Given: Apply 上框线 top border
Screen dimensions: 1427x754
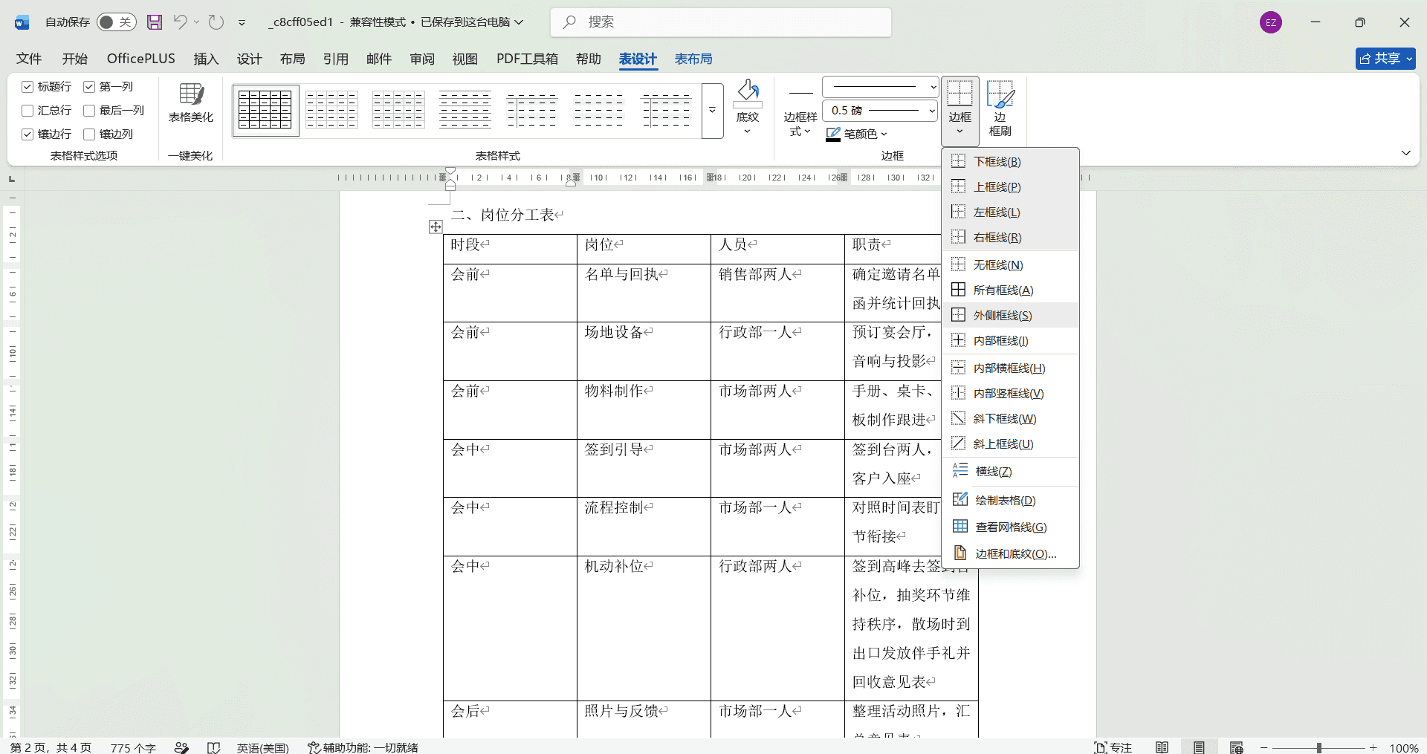Looking at the screenshot, I should 1010,187.
